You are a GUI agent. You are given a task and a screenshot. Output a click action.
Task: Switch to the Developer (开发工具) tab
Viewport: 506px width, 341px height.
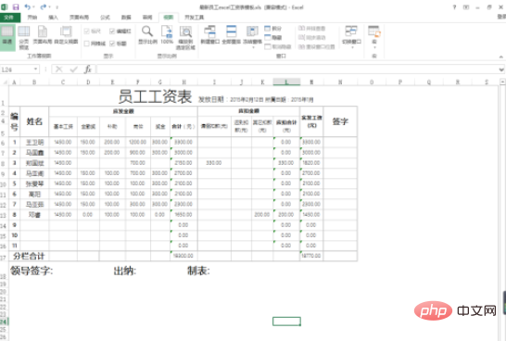point(195,17)
